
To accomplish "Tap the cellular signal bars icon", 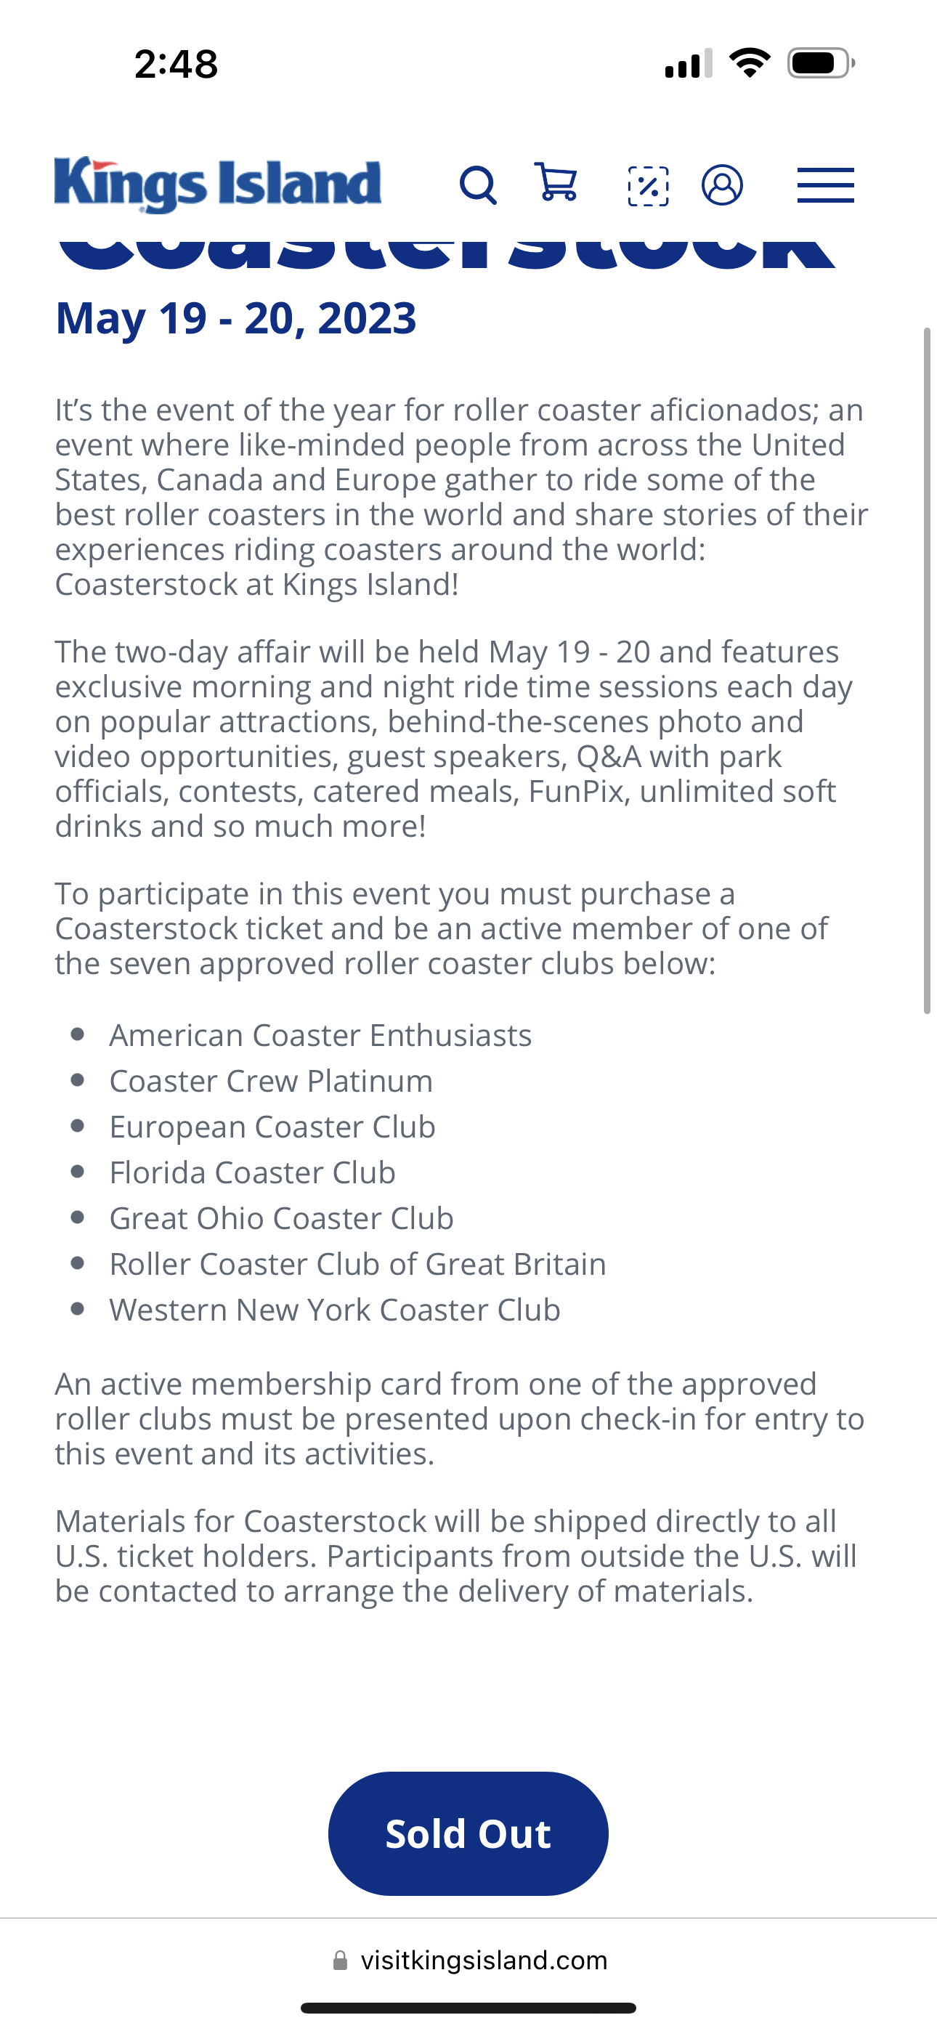I will point(689,63).
